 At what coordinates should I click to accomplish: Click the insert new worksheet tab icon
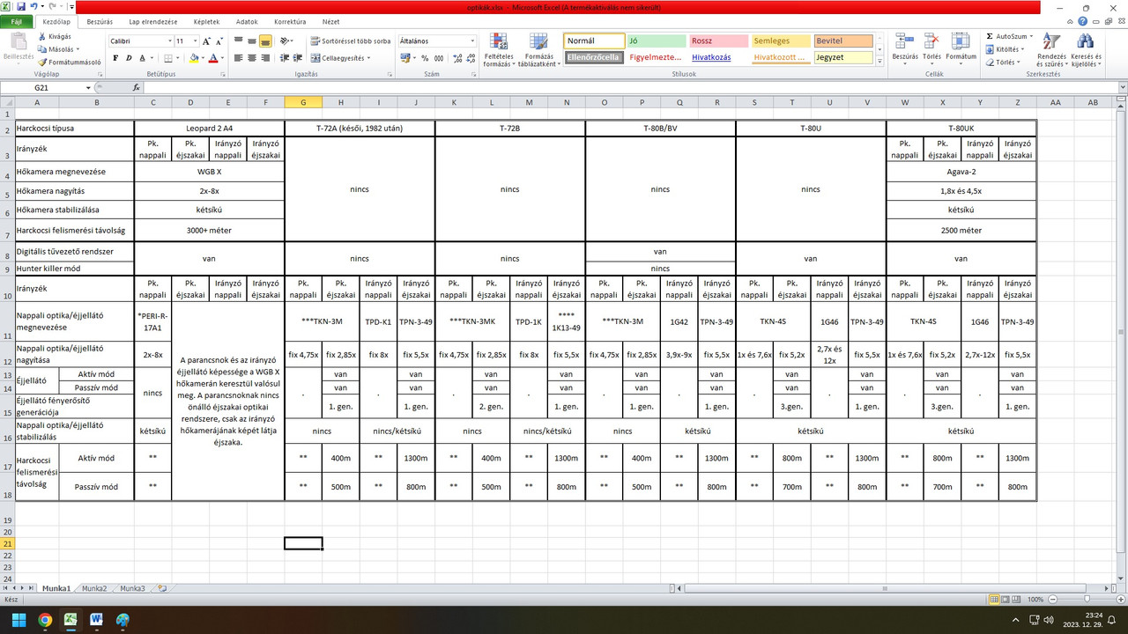[161, 588]
